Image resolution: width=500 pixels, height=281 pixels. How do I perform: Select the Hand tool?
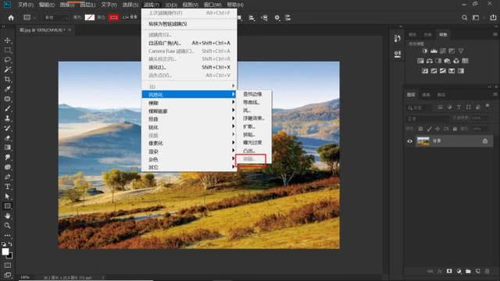pos(8,215)
